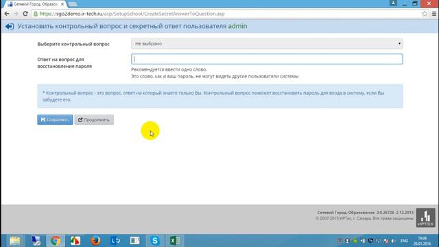Click the Продолжить button
Image resolution: width=439 pixels, height=247 pixels.
pos(94,119)
